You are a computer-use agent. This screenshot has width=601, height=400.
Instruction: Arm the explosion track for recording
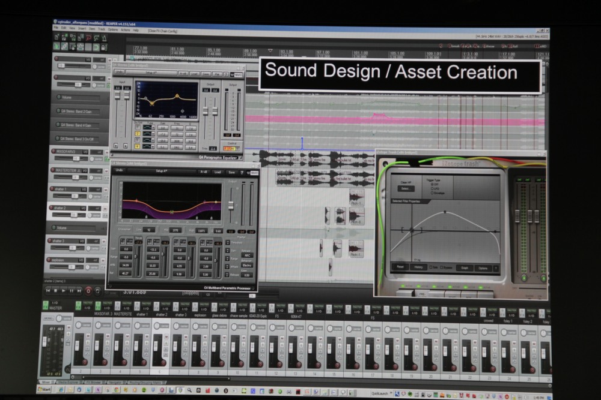(49, 260)
